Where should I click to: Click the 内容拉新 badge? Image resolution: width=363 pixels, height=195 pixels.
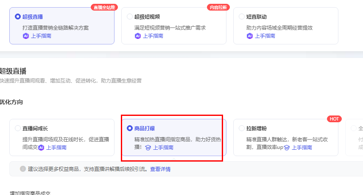tap(218, 7)
